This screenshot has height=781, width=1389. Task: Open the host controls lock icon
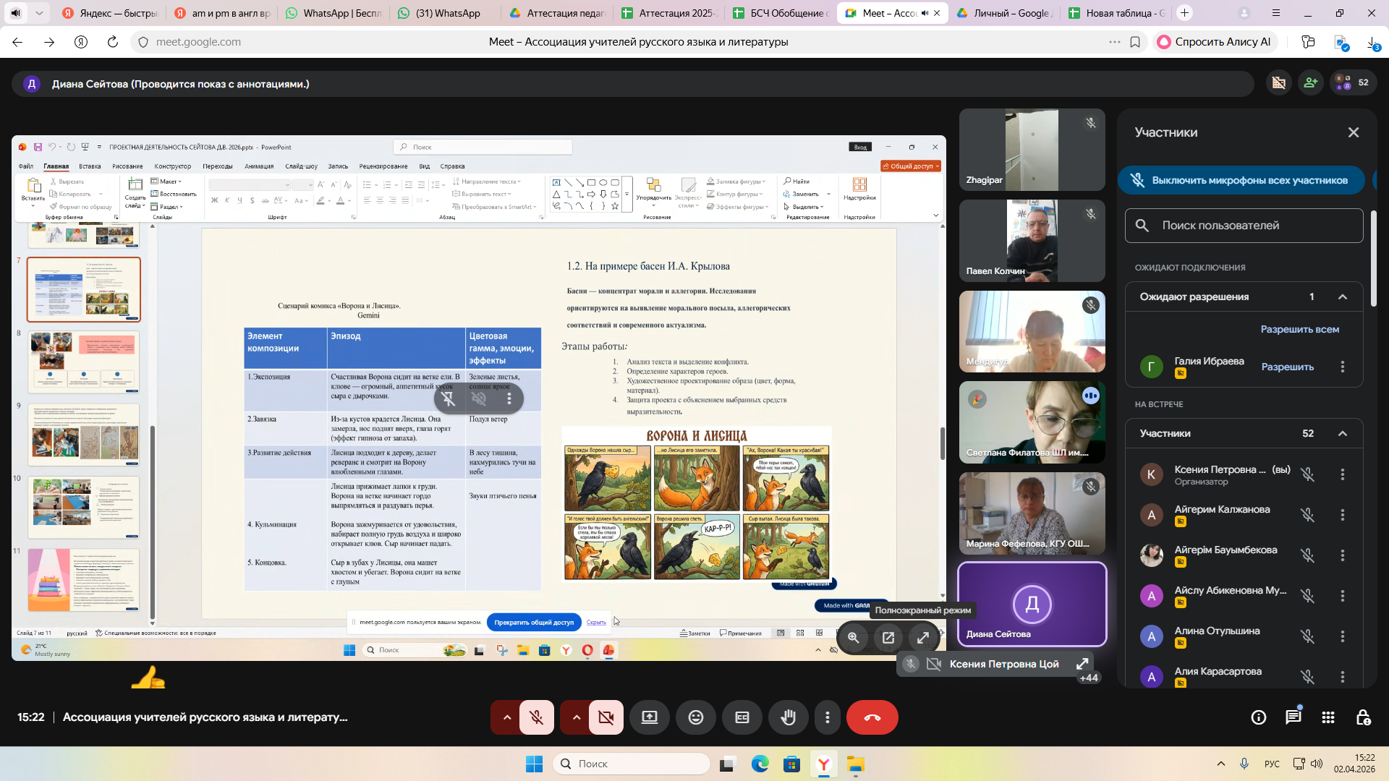point(1363,717)
